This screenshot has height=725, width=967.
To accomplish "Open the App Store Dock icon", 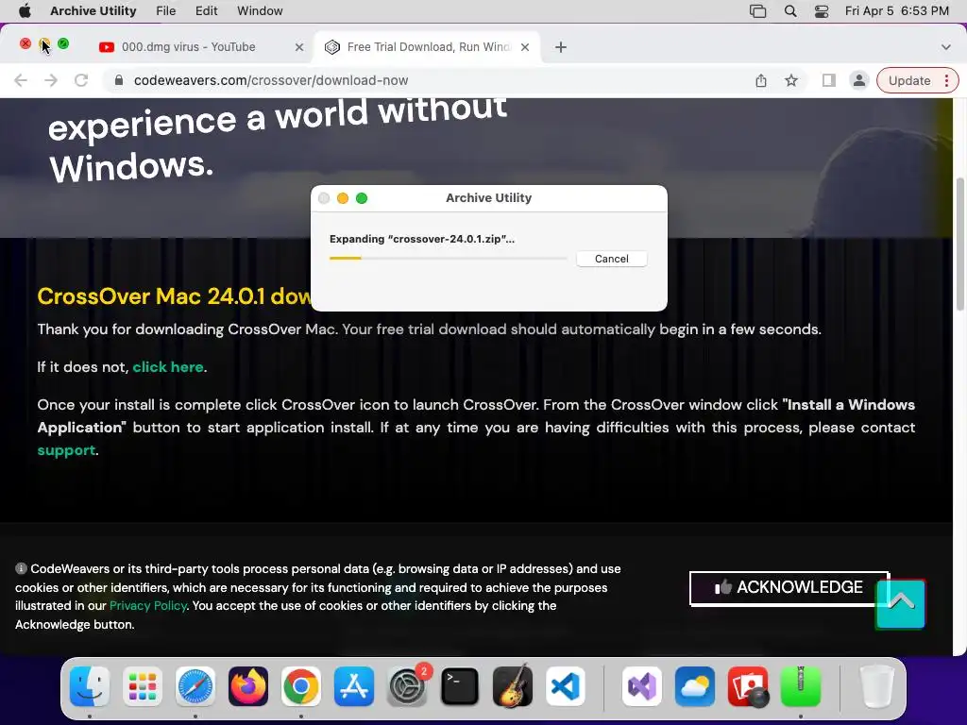I will pyautogui.click(x=354, y=686).
